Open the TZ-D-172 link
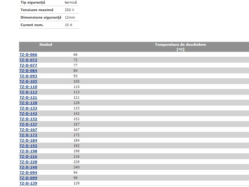The width and height of the screenshot is (249, 187). [x=28, y=135]
